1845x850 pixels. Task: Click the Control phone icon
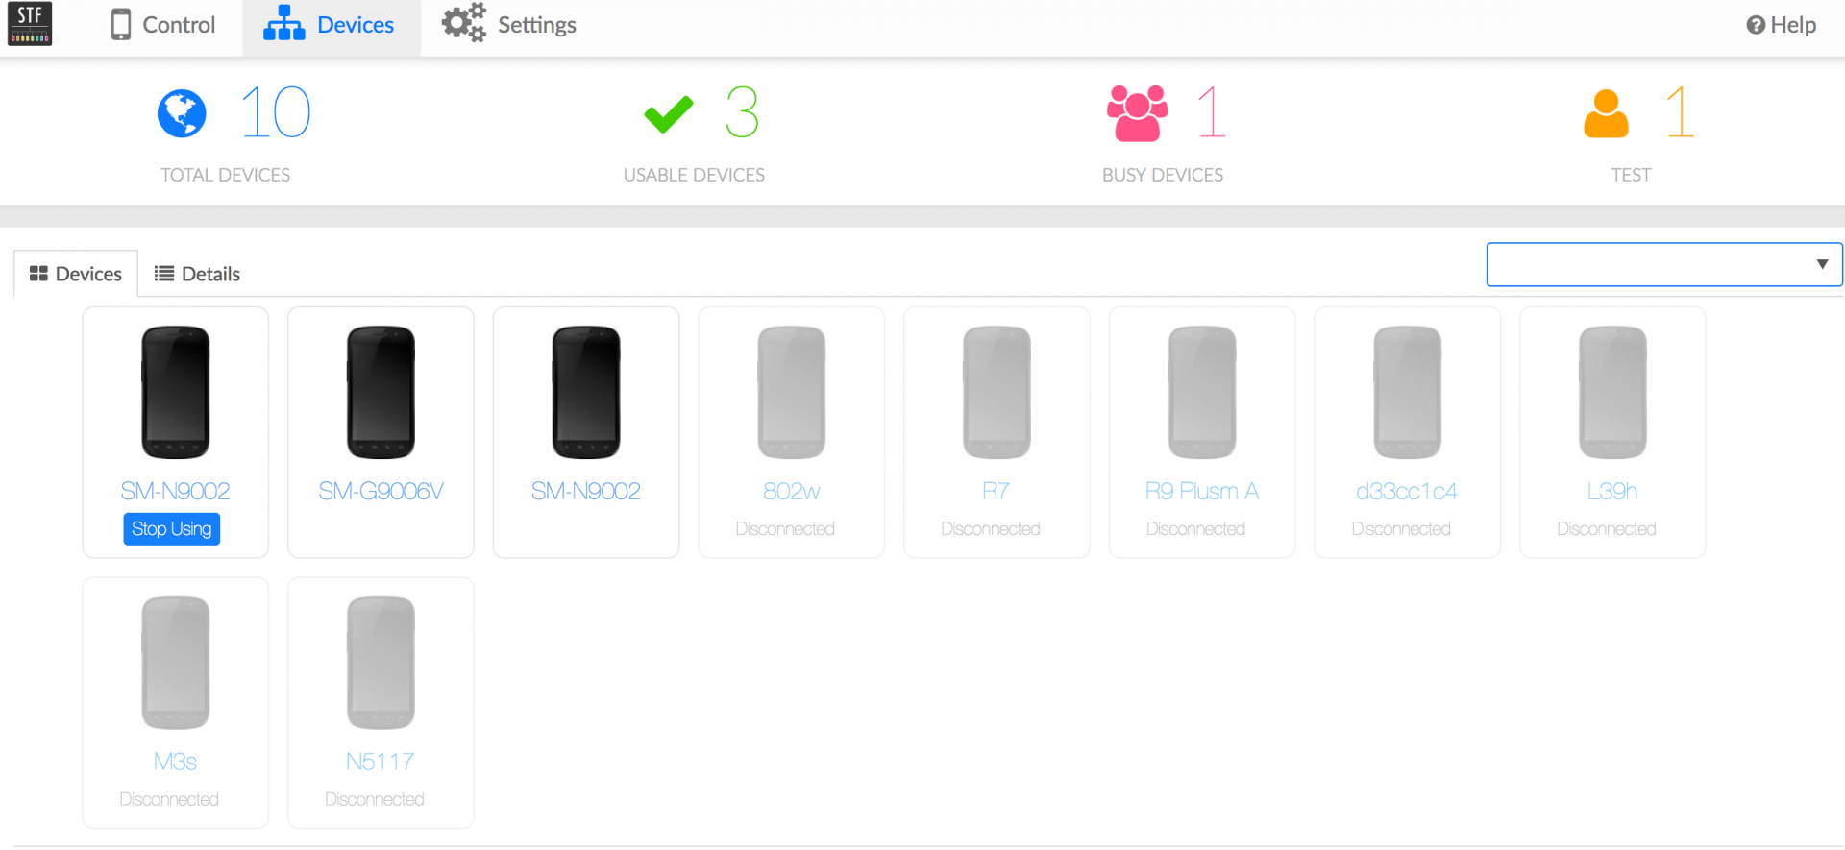pos(121,24)
